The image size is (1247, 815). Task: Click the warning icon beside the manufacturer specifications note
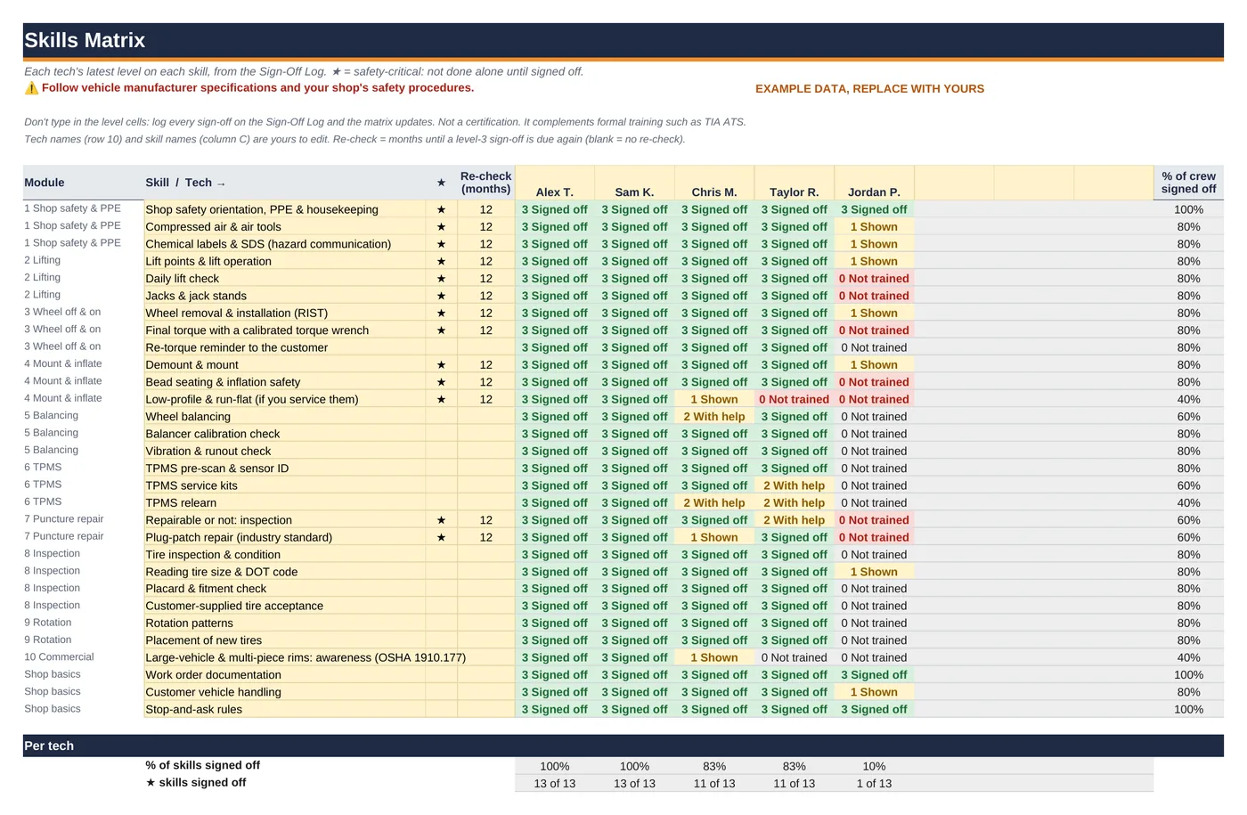[x=31, y=88]
